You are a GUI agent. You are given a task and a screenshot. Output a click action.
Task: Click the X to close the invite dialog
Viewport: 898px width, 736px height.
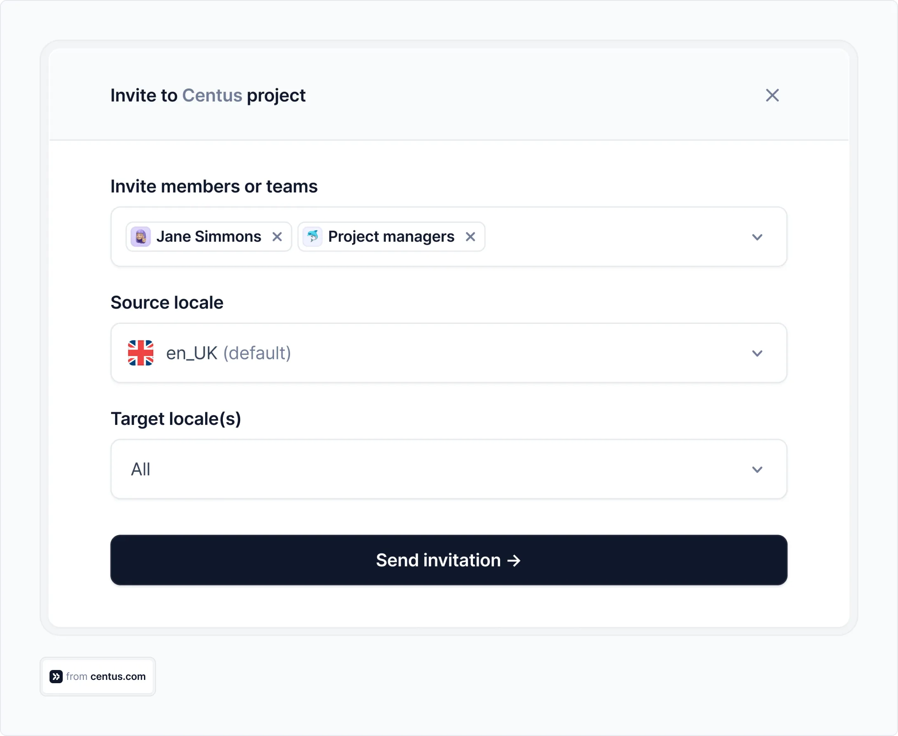click(773, 95)
